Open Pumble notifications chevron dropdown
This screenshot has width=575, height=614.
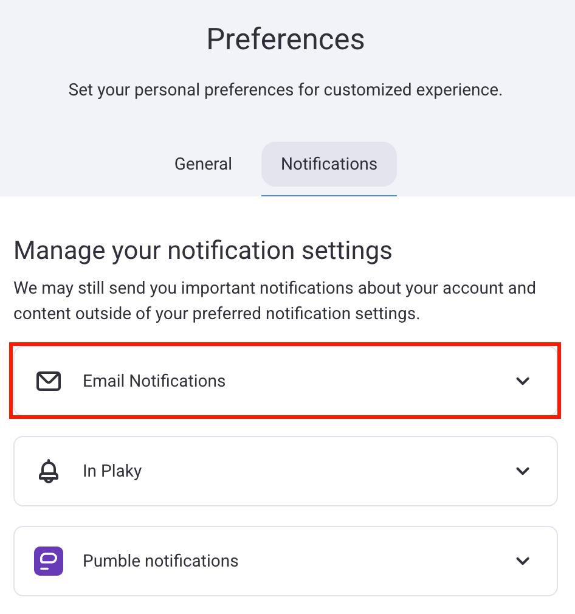[x=523, y=561]
